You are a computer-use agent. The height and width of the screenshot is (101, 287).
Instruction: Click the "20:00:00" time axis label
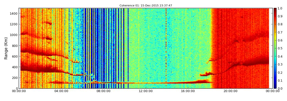(231, 91)
